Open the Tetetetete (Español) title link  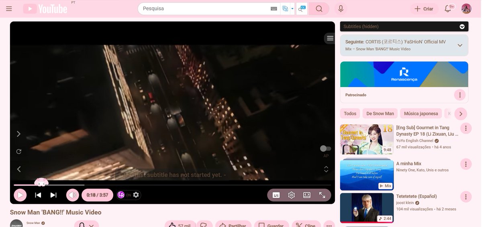(x=417, y=197)
